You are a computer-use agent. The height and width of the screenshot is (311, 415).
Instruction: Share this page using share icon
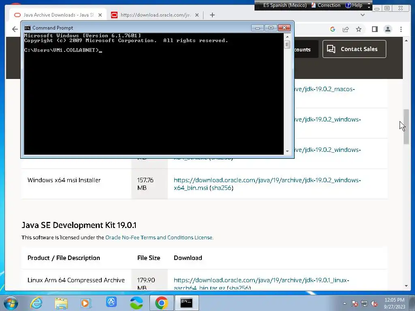tap(346, 29)
